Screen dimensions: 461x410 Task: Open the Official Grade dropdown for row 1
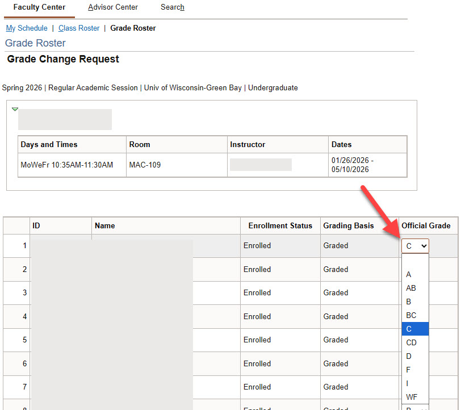click(x=415, y=246)
